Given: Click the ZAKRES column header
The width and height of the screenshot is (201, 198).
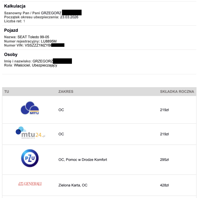Looking at the screenshot, I should coord(66,92).
